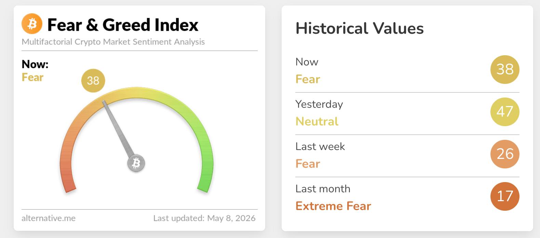Click the orange Bitcoin logo icon
Viewport: 540px width, 238px height.
point(32,24)
